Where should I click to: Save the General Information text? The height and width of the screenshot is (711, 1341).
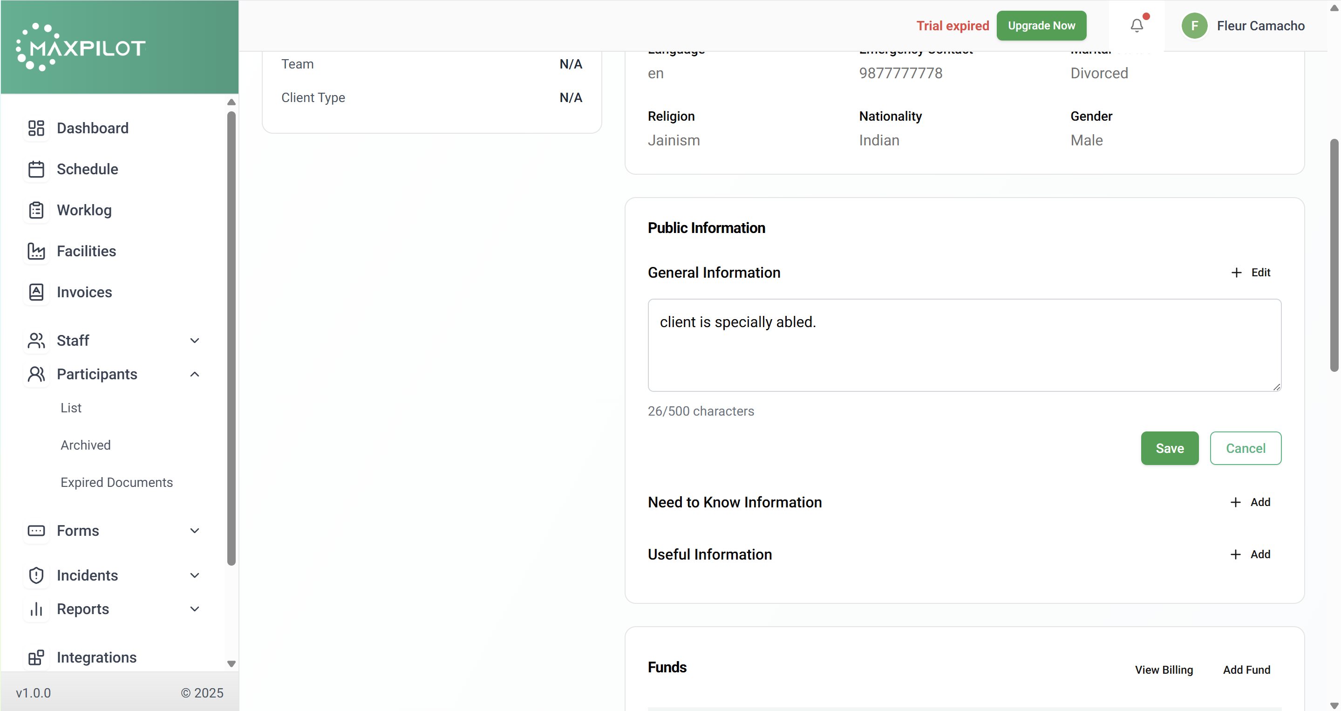(1169, 448)
